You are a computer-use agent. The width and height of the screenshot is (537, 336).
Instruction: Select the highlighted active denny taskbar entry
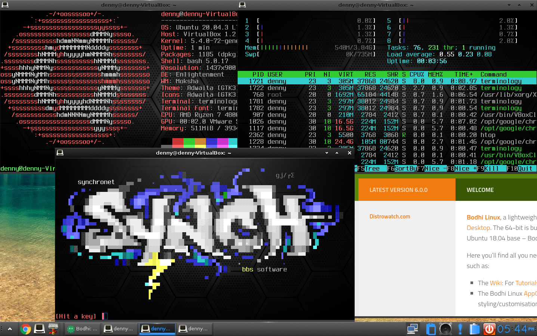pyautogui.click(x=157, y=329)
